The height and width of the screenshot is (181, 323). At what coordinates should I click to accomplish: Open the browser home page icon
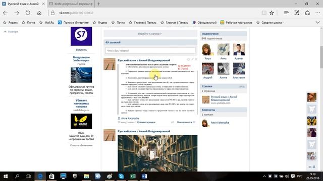coord(39,13)
